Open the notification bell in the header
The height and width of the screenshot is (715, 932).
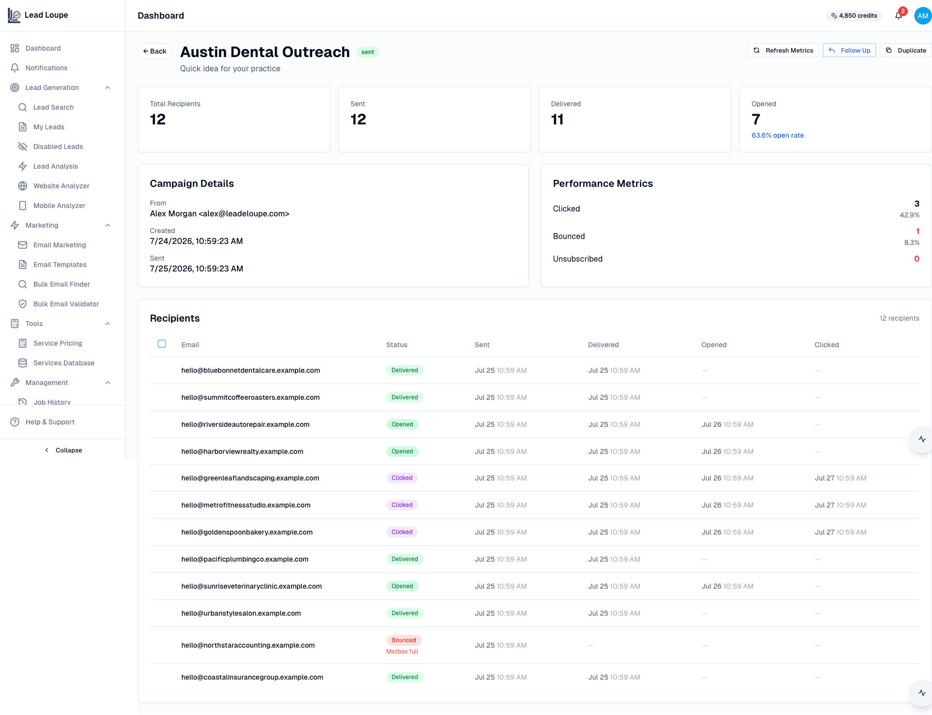click(899, 16)
